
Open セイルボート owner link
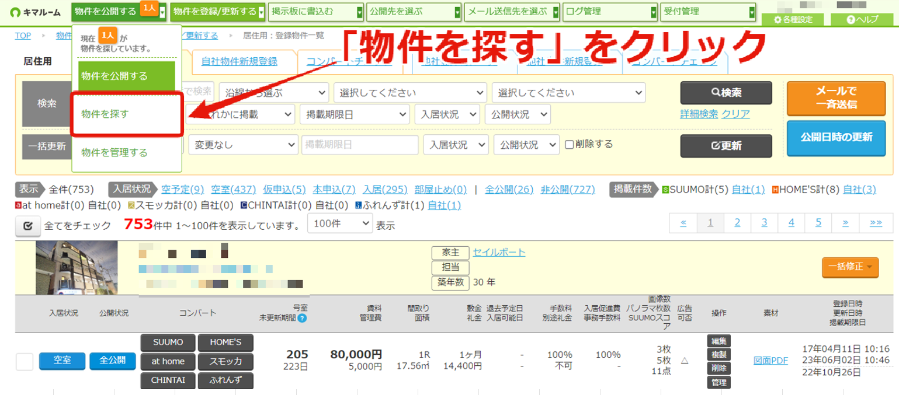[499, 253]
